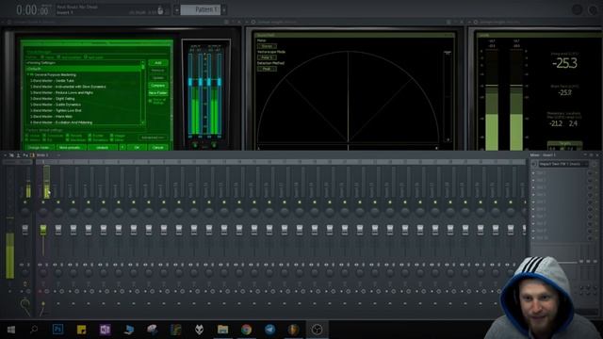Open Google Chrome from the taskbar

tap(246, 330)
